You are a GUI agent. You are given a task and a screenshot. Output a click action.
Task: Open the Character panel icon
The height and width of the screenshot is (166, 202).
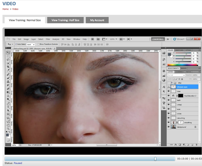pyautogui.click(x=164, y=87)
